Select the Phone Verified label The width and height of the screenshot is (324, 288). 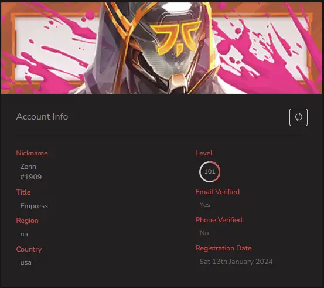(219, 220)
